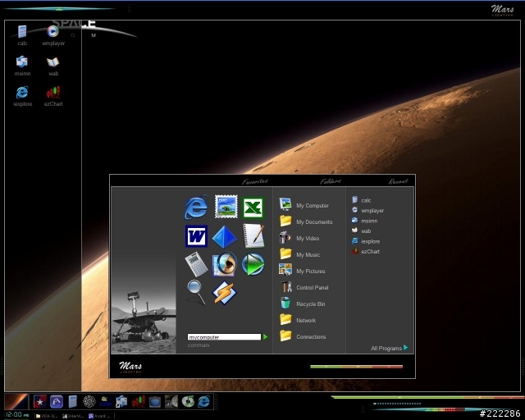Click the 12:00 taskbar clock
Image resolution: width=525 pixels, height=420 pixels.
coord(17,414)
